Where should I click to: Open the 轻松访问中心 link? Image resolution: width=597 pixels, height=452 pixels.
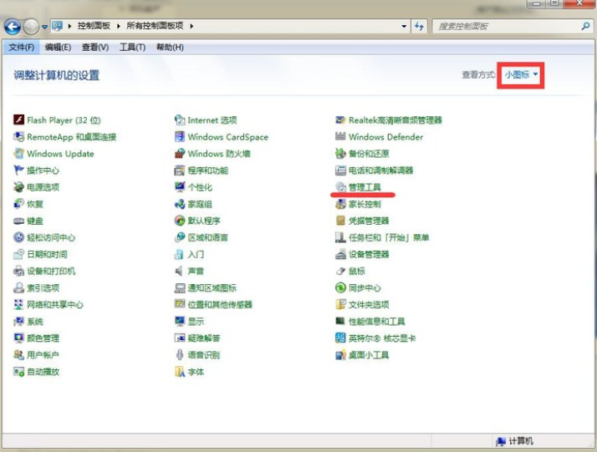[x=51, y=237]
